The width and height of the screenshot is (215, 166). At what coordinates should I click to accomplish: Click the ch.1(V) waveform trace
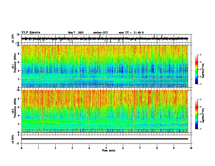[x=105, y=39]
